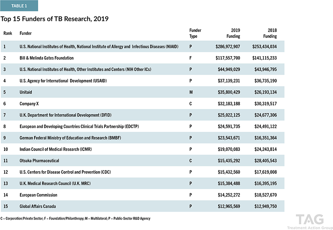Click the value $14,252,272
The width and height of the screenshot is (333, 230).
coord(229,195)
